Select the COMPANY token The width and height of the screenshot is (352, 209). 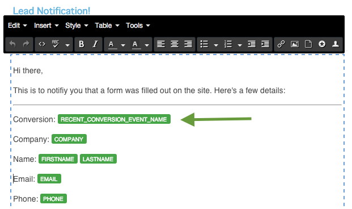(x=69, y=139)
